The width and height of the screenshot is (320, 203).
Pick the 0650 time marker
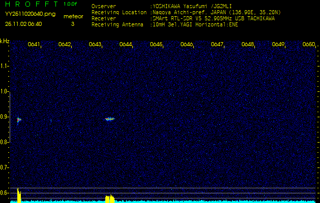[x=309, y=45]
